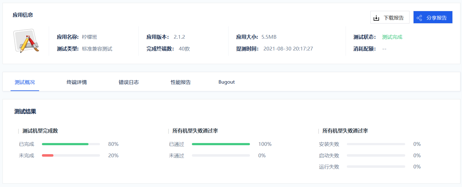The image size is (462, 187).
Task: Click the green 测试完成 status text
Action: tap(392, 36)
